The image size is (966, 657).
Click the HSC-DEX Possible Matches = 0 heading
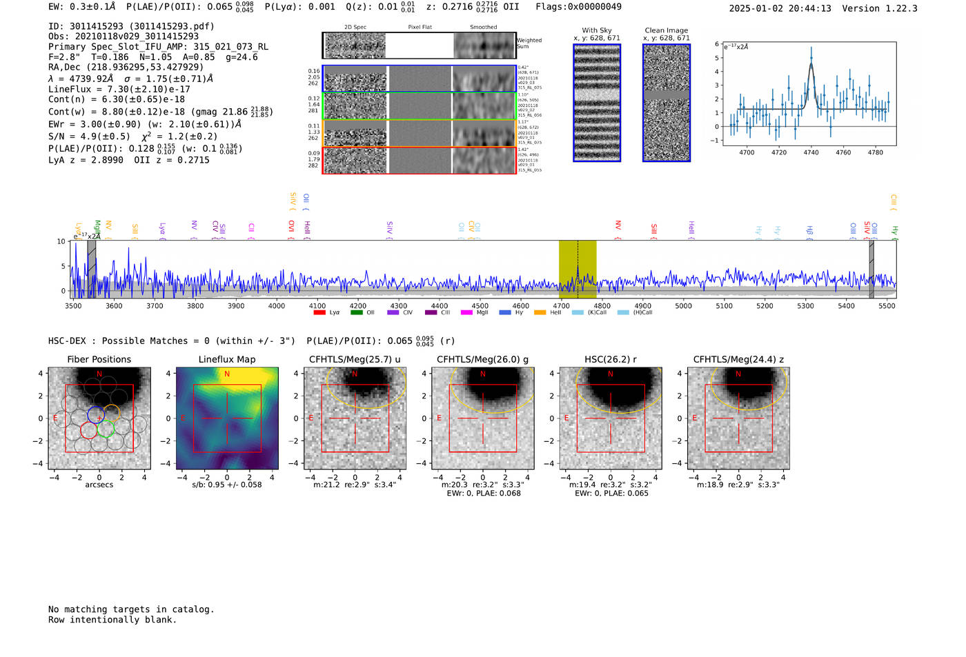pos(172,341)
